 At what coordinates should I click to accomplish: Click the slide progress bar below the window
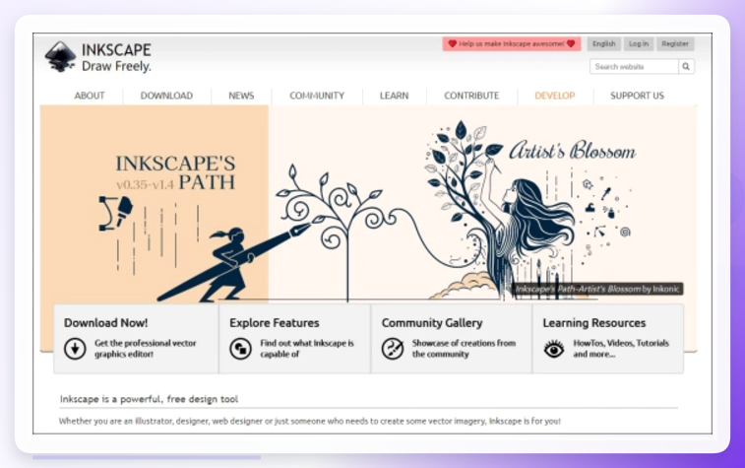pos(147,457)
